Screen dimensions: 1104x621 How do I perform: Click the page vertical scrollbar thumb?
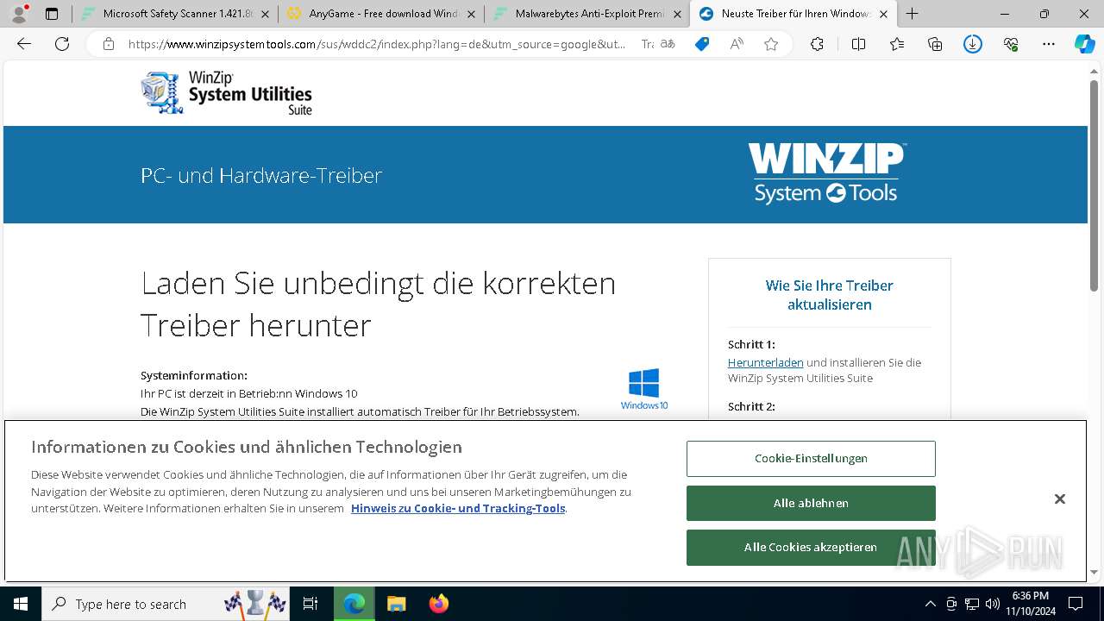pyautogui.click(x=1095, y=185)
